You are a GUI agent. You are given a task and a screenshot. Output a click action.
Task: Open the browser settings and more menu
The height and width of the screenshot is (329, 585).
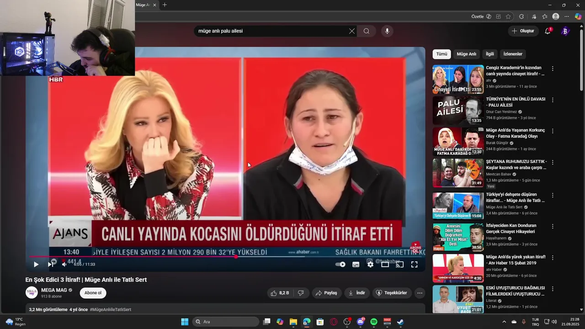[x=567, y=16]
